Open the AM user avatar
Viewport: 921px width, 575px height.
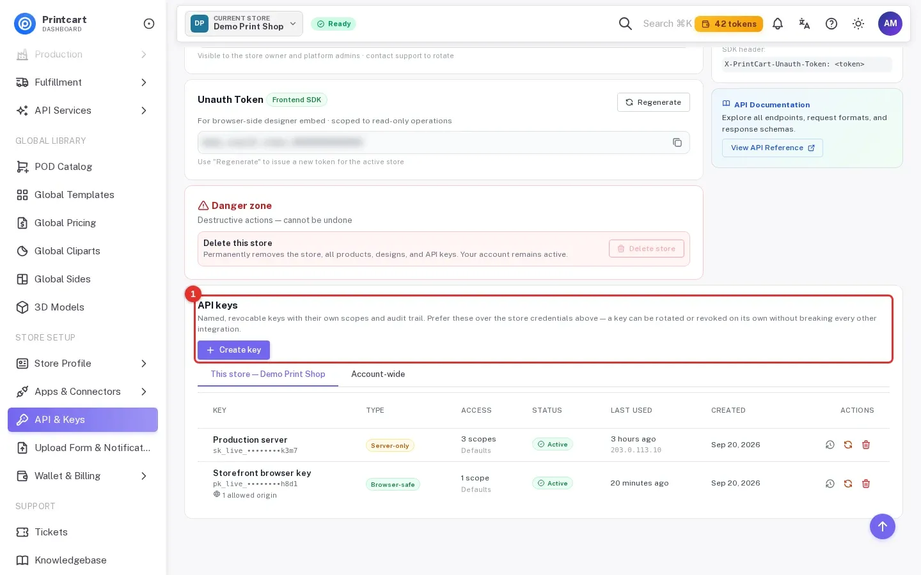890,24
